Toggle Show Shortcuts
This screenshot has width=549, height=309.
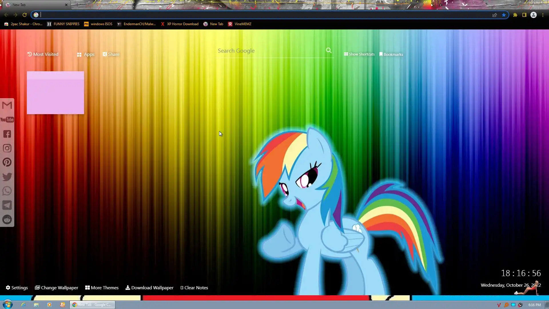click(x=359, y=54)
